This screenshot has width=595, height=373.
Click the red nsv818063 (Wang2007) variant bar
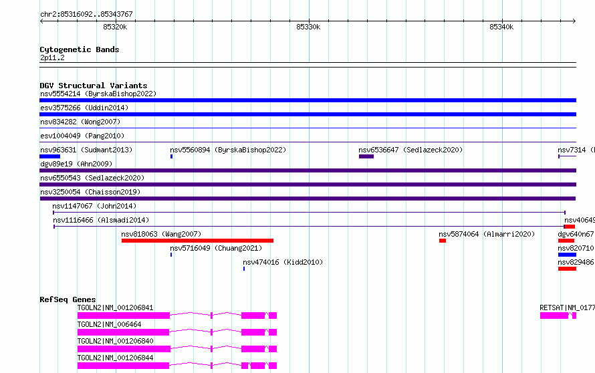click(x=197, y=241)
